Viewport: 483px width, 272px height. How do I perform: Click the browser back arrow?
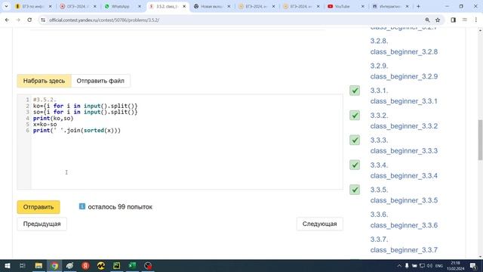[x=7, y=20]
